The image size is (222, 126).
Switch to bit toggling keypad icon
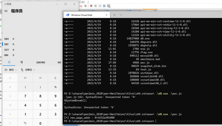22,62
